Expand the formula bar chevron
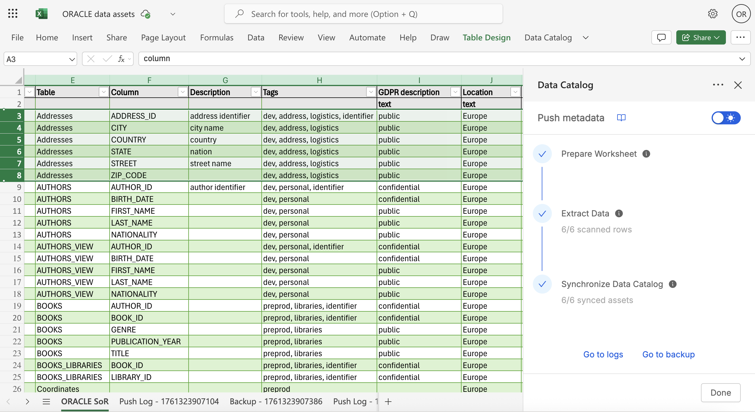Viewport: 755px width, 412px height. tap(742, 59)
